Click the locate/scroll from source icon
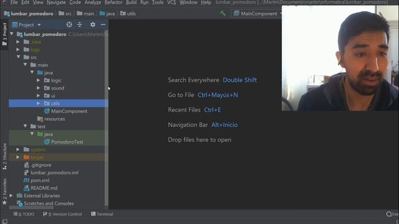Screen dimensions: 399x224 click(x=69, y=25)
